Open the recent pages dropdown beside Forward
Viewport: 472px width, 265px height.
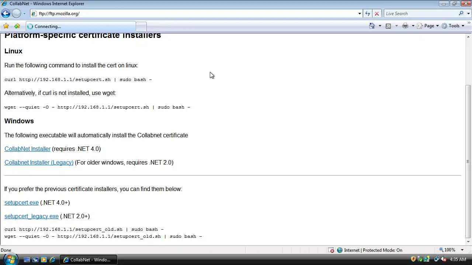pos(24,14)
